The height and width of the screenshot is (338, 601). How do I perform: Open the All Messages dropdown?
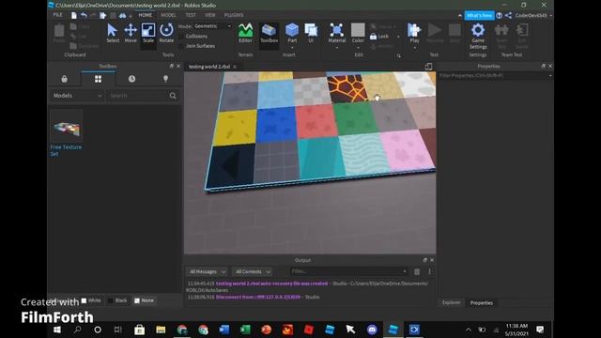click(207, 271)
